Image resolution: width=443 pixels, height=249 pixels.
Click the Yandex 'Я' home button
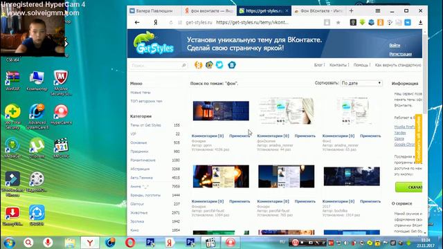(x=155, y=22)
